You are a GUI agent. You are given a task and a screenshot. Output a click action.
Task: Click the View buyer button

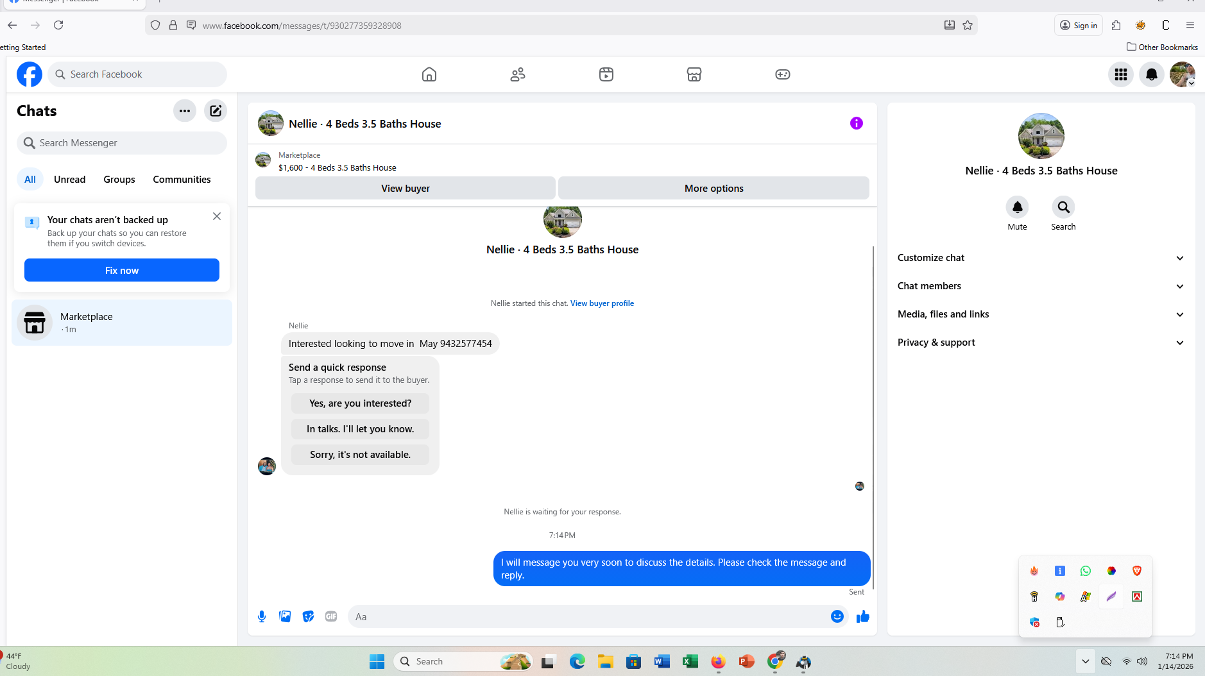click(406, 189)
